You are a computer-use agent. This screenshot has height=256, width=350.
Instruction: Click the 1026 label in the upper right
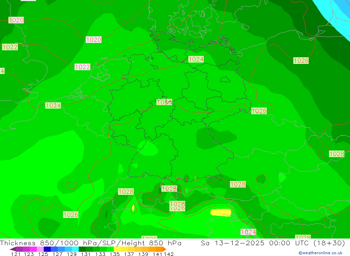pos(301,60)
